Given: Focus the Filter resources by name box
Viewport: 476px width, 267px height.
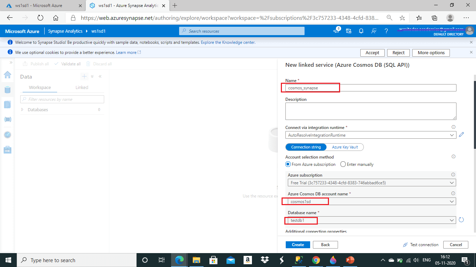Looking at the screenshot, I should [62, 99].
